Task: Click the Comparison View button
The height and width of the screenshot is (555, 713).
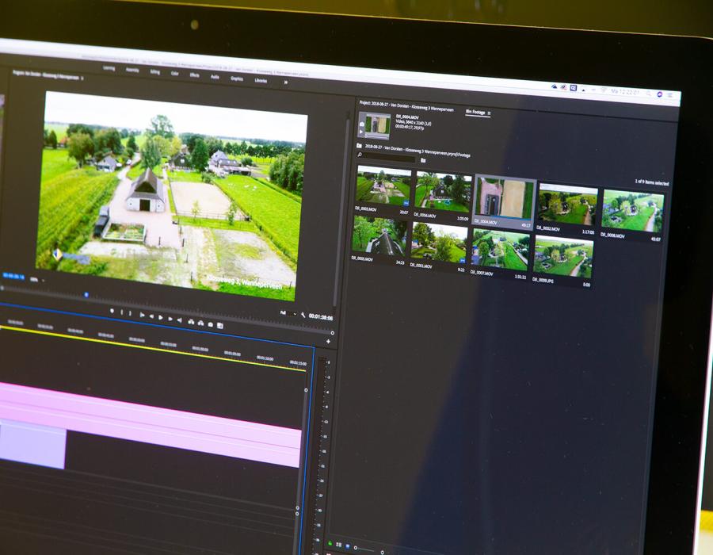Action: point(220,325)
